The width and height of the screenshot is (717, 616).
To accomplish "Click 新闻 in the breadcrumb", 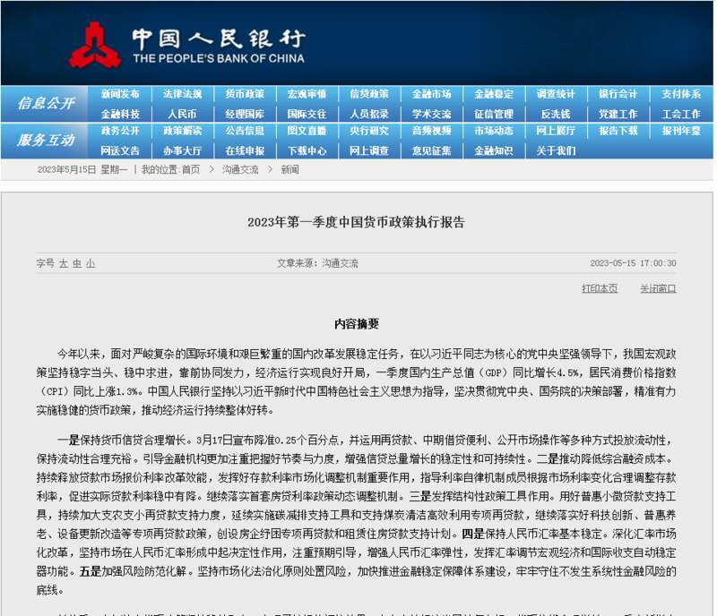I will pyautogui.click(x=289, y=169).
